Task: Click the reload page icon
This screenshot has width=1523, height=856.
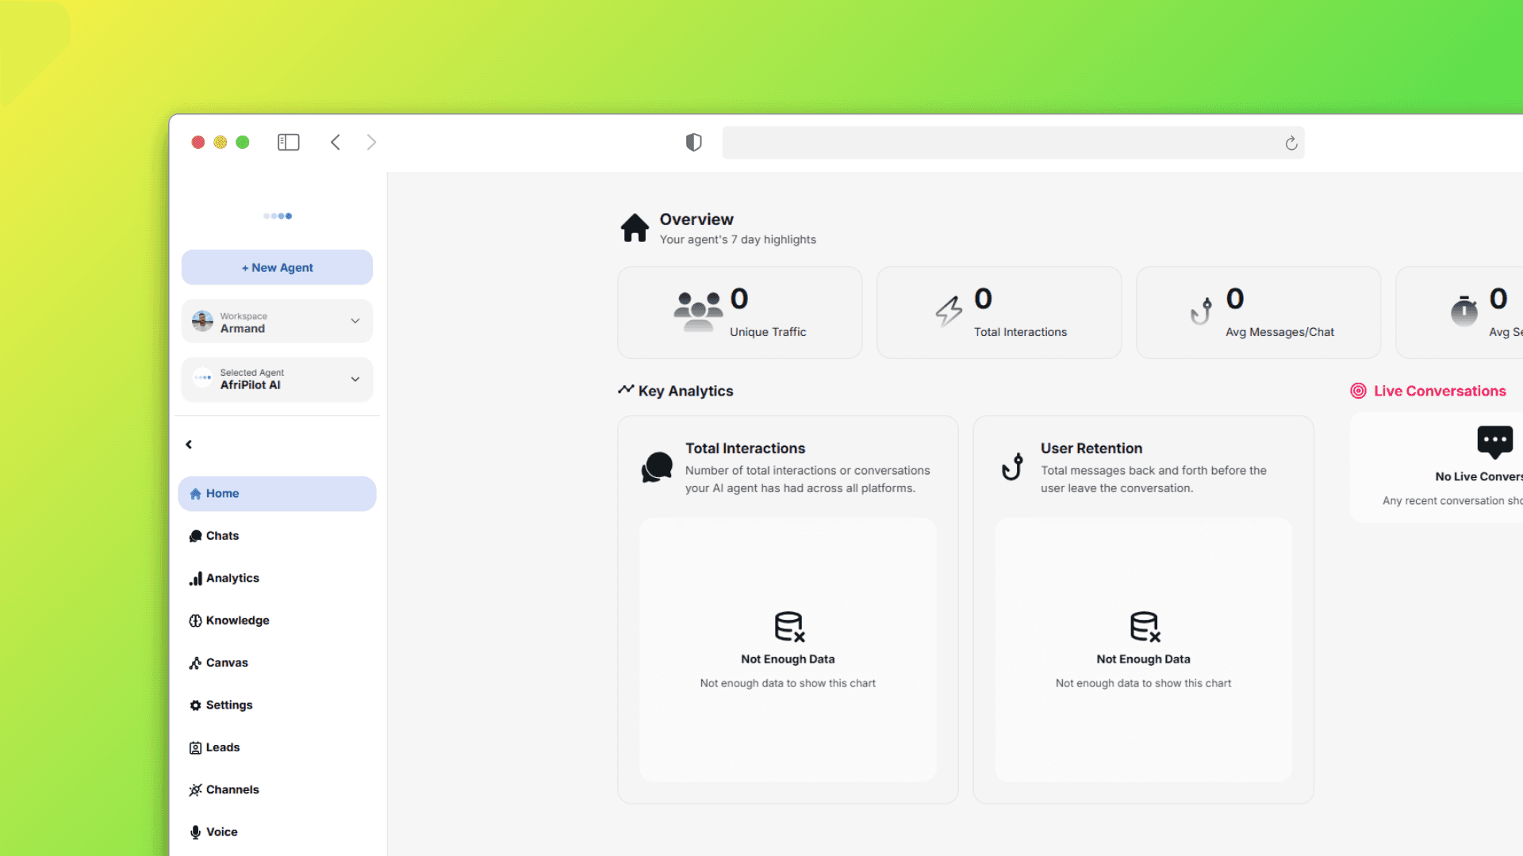Action: [x=1291, y=143]
